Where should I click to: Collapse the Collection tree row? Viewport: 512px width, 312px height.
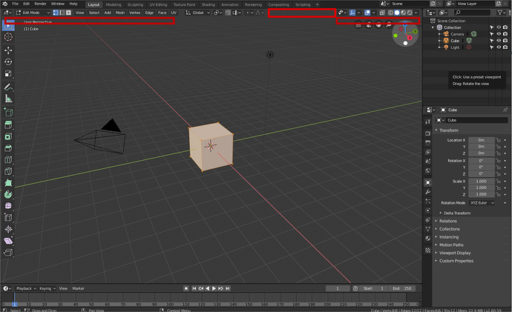pyautogui.click(x=433, y=27)
